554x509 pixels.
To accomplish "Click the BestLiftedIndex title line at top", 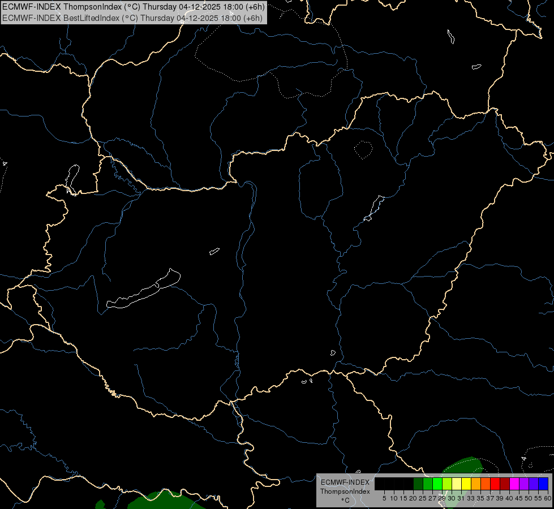I will [x=132, y=18].
